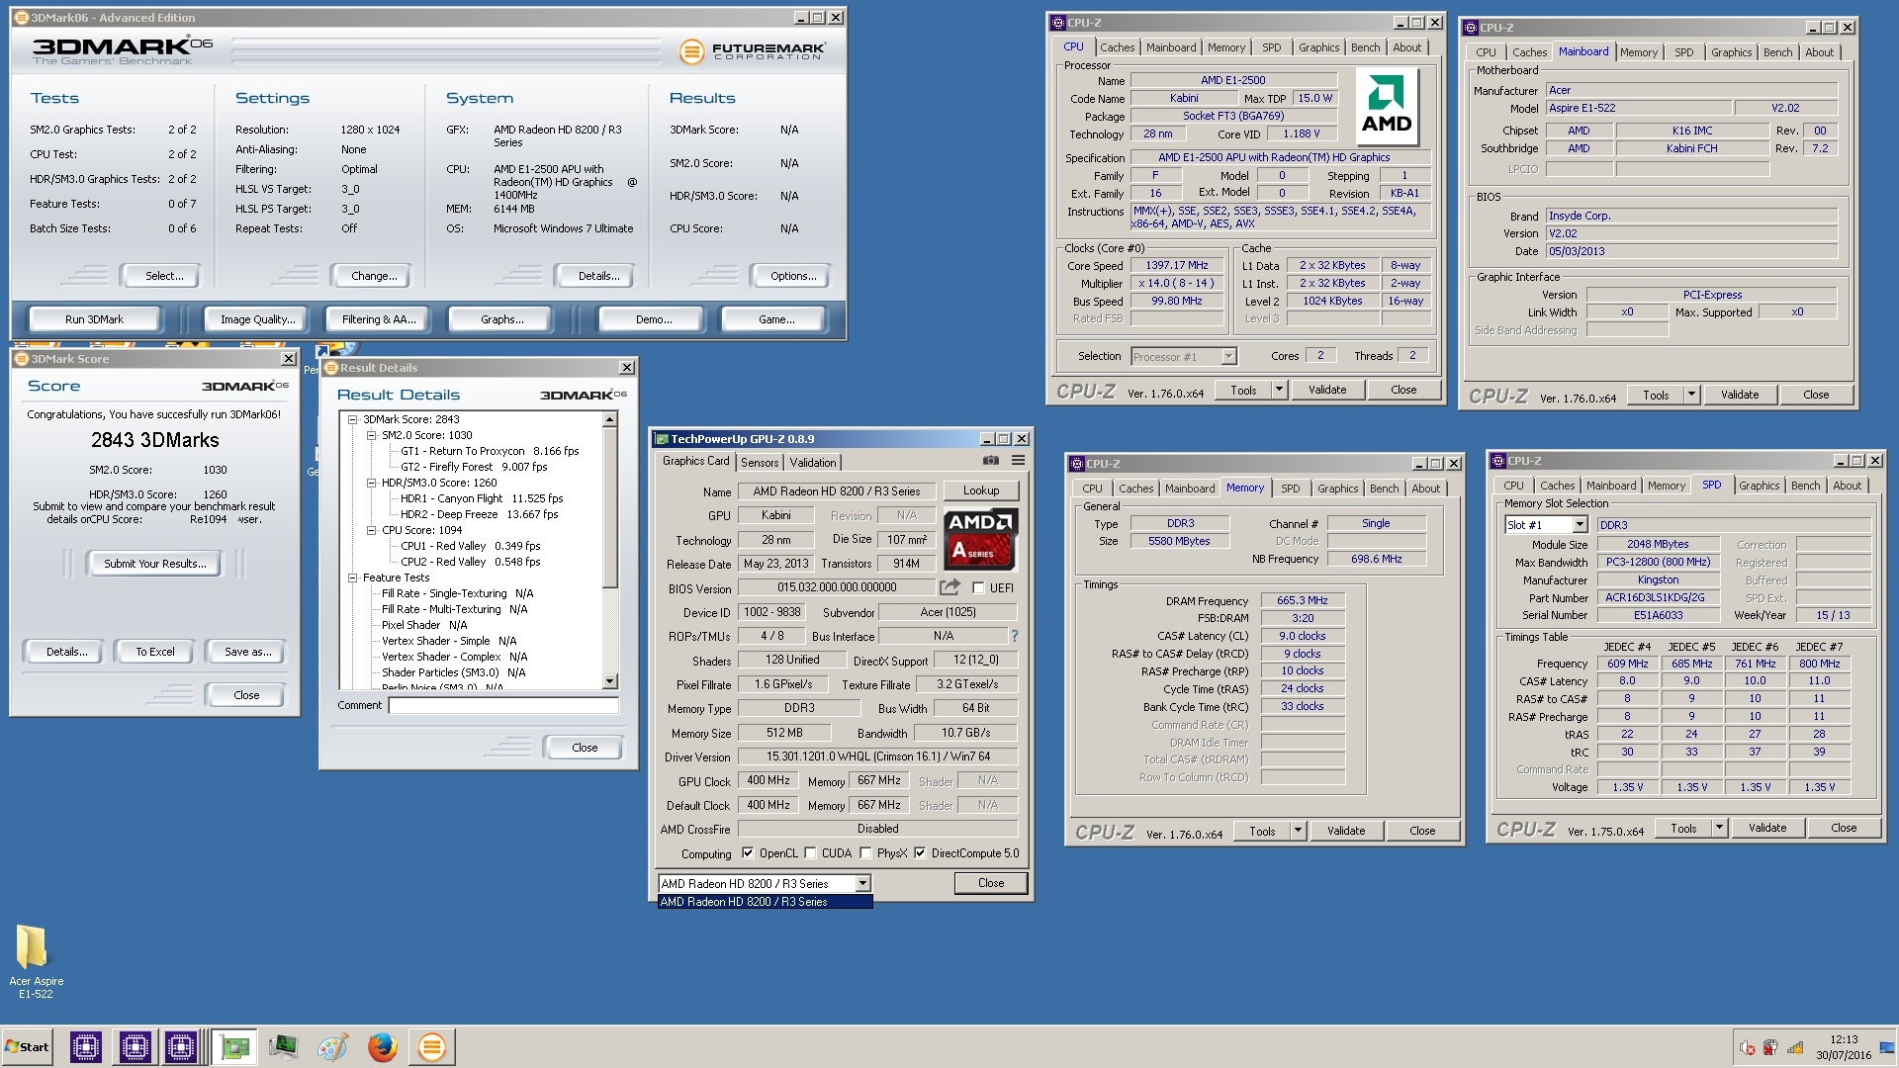
Task: Click the Result Details window title icon
Action: tap(331, 368)
